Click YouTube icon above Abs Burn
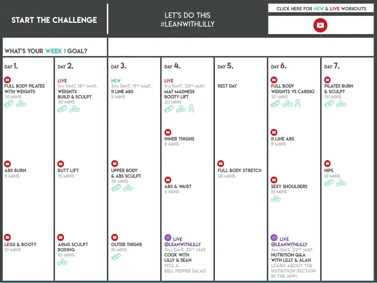 (x=7, y=164)
